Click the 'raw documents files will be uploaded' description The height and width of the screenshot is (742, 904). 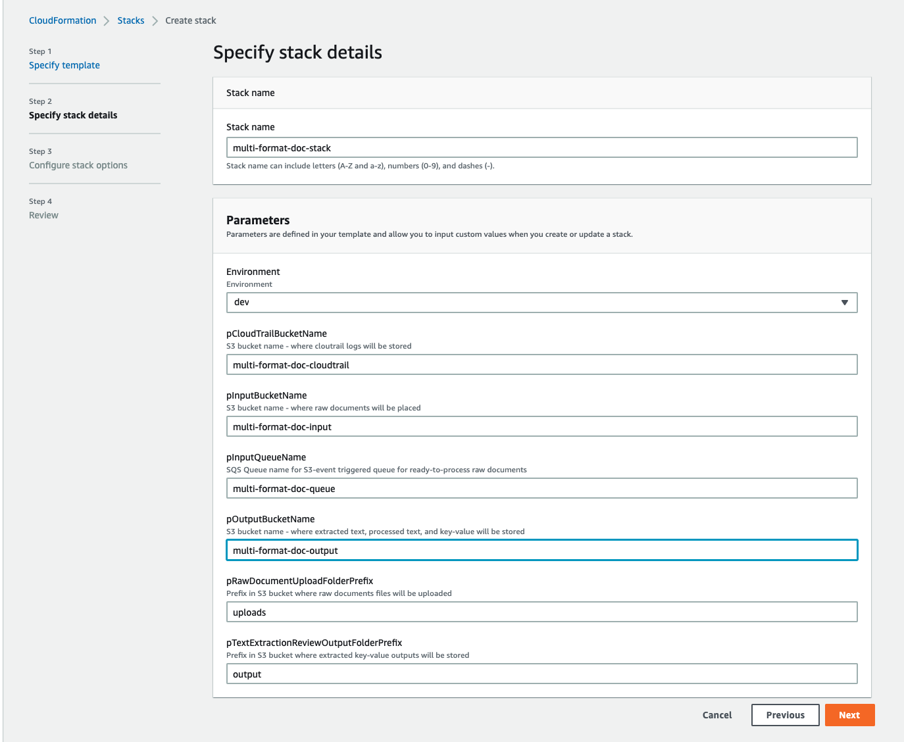coord(339,593)
